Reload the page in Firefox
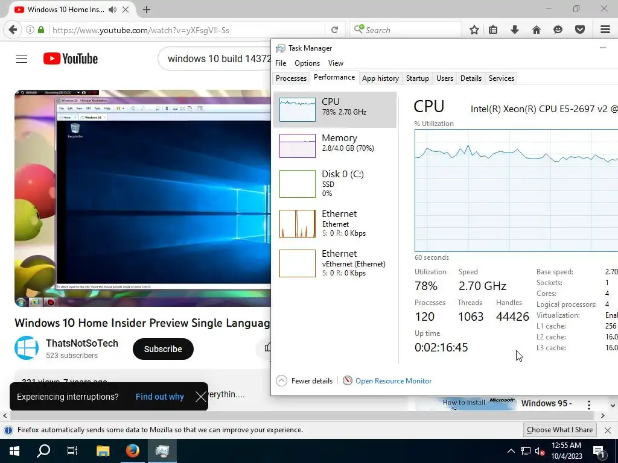The image size is (618, 463). pyautogui.click(x=334, y=30)
